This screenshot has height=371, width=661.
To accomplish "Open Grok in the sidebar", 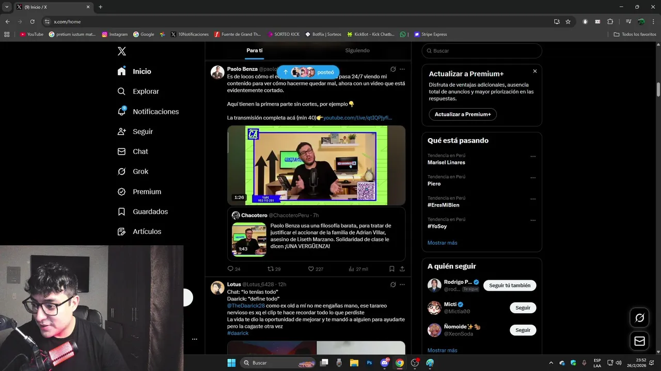I will click(x=132, y=172).
